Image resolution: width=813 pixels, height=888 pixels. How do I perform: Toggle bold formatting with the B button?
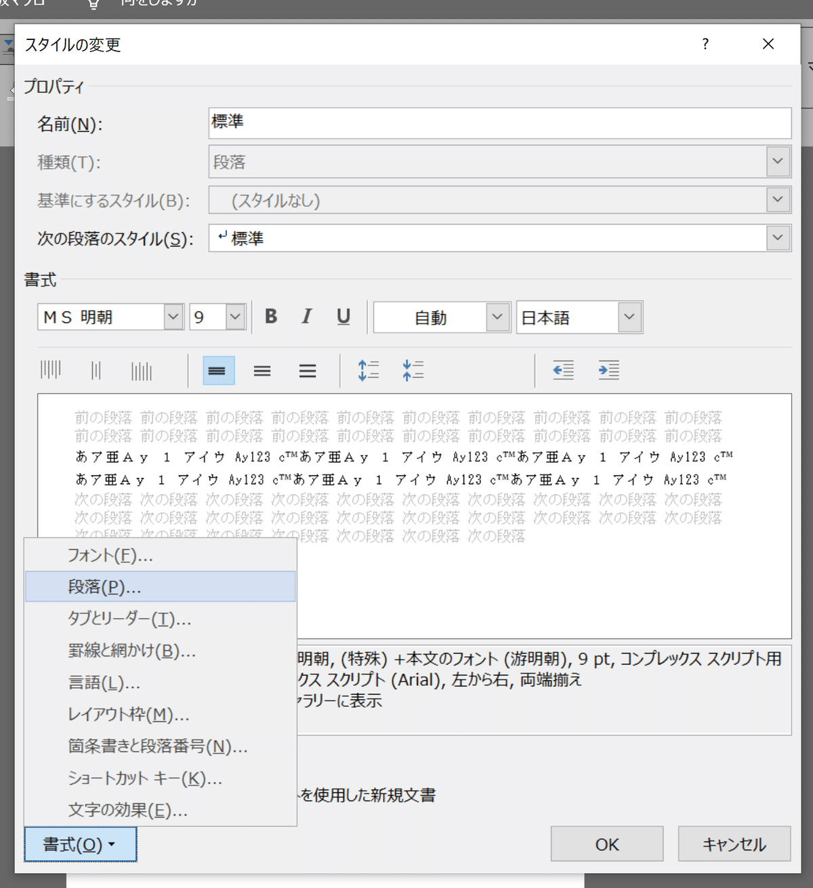point(270,317)
